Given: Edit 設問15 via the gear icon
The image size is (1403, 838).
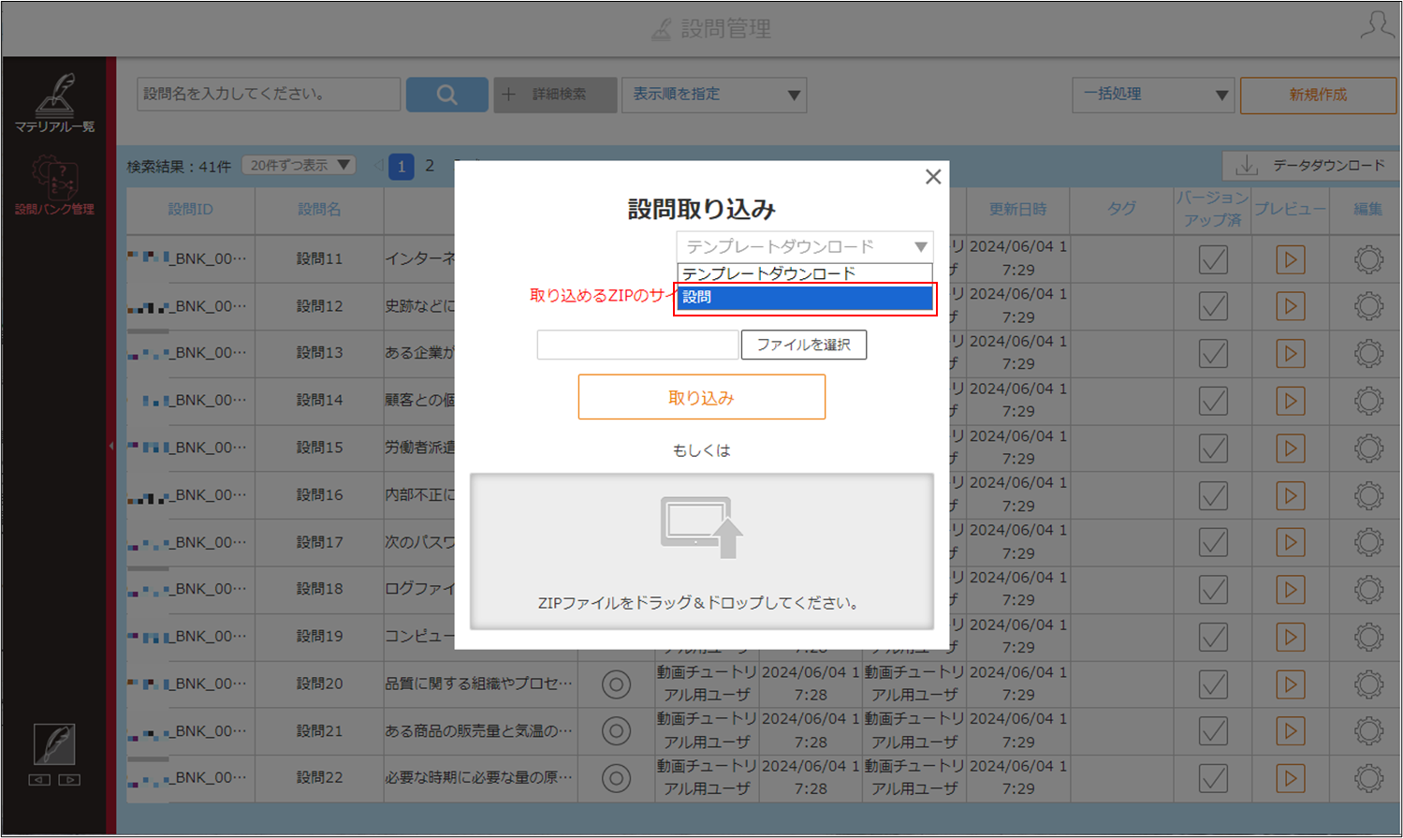Looking at the screenshot, I should click(x=1368, y=448).
